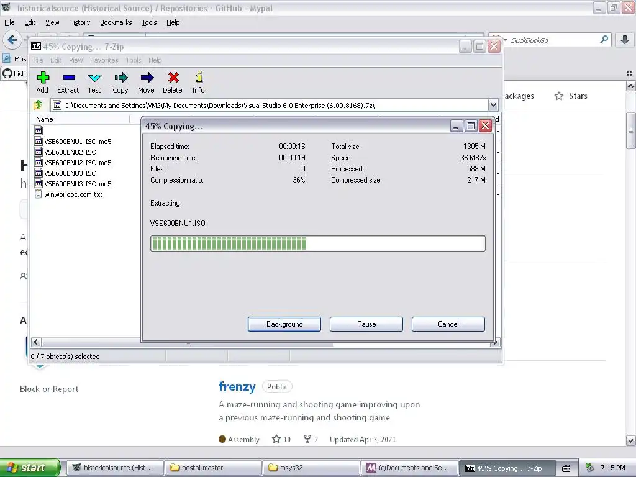Viewport: 636px width, 477px height.
Task: Click the browser page scroll down arrow
Action: tap(630, 440)
